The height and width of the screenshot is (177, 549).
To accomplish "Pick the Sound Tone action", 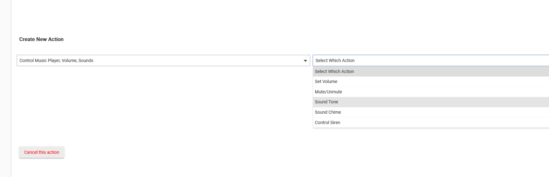I will coord(327,102).
